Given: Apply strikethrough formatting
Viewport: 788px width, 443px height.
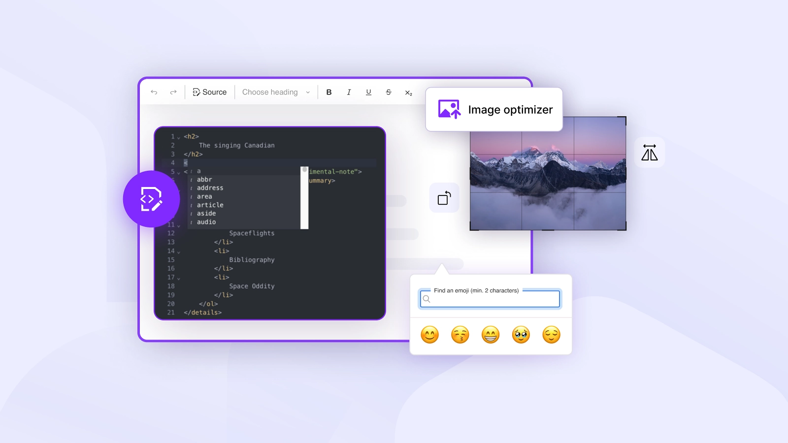Looking at the screenshot, I should point(389,92).
